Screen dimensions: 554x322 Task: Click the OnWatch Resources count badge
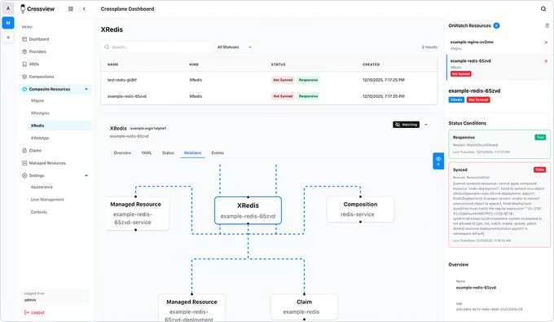point(496,25)
